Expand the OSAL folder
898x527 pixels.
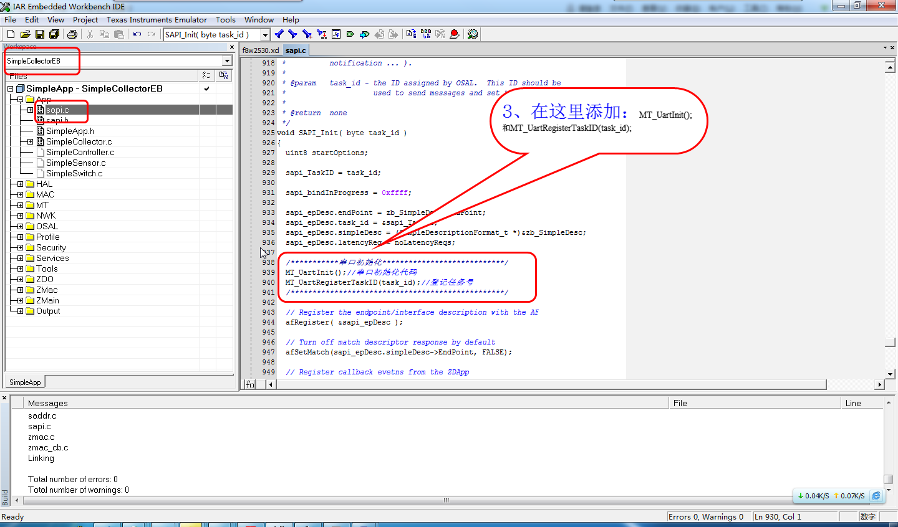(x=20, y=226)
